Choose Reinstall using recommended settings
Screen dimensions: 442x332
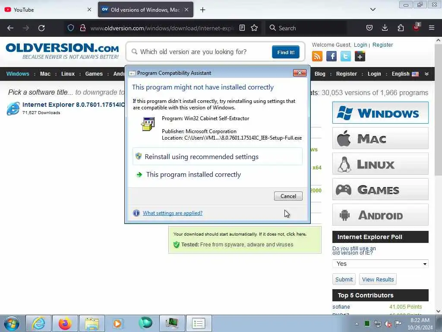click(x=218, y=156)
